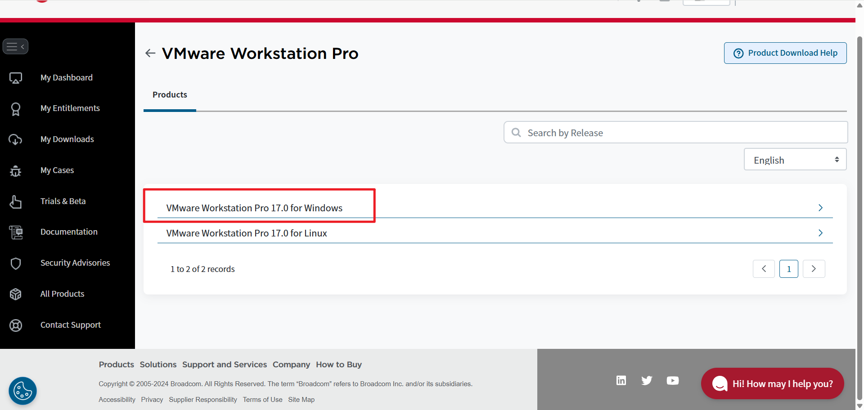Image resolution: width=864 pixels, height=410 pixels.
Task: Open Terms of Use footer link
Action: click(x=263, y=400)
